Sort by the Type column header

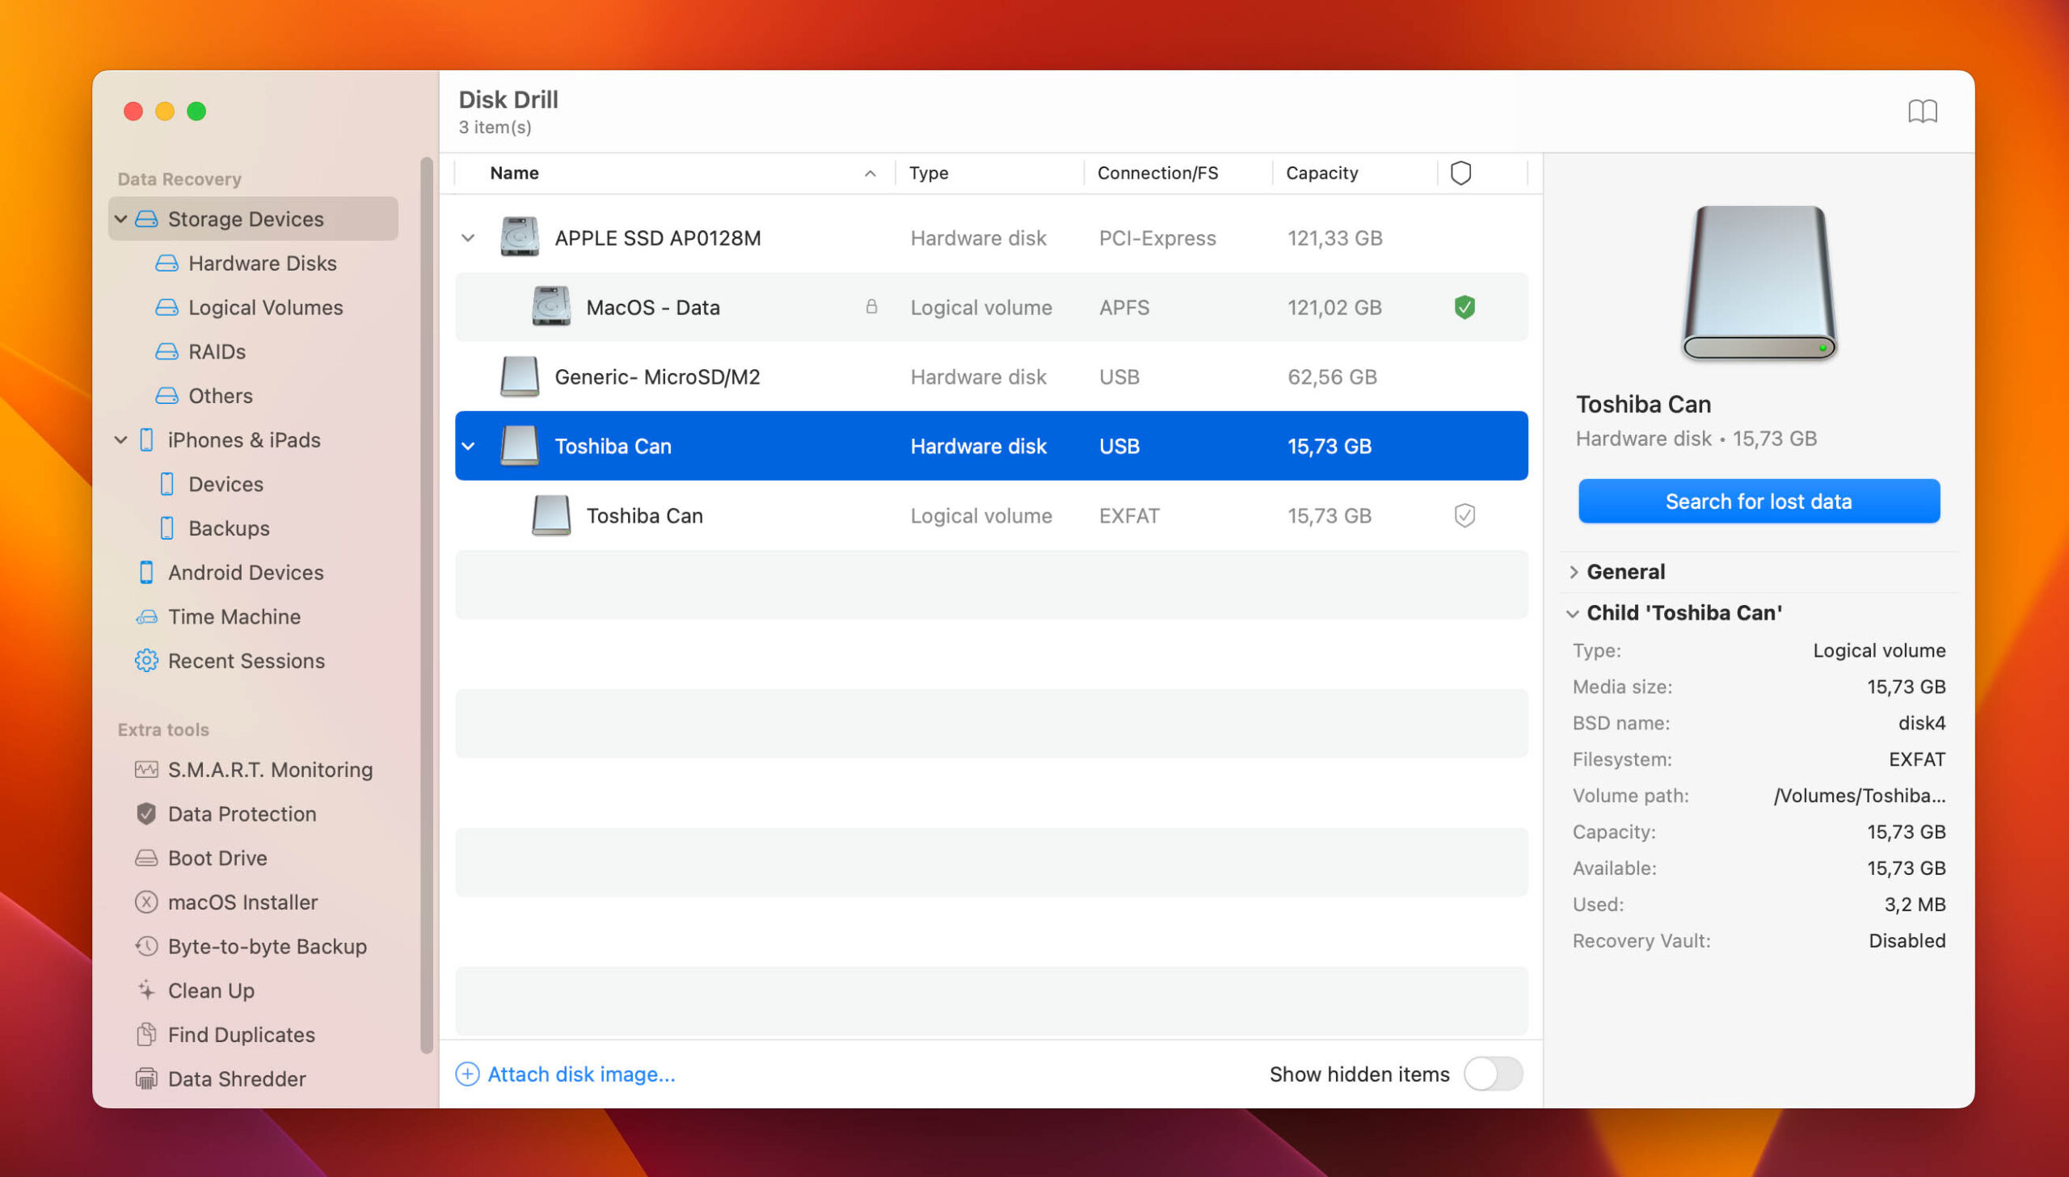pos(928,173)
